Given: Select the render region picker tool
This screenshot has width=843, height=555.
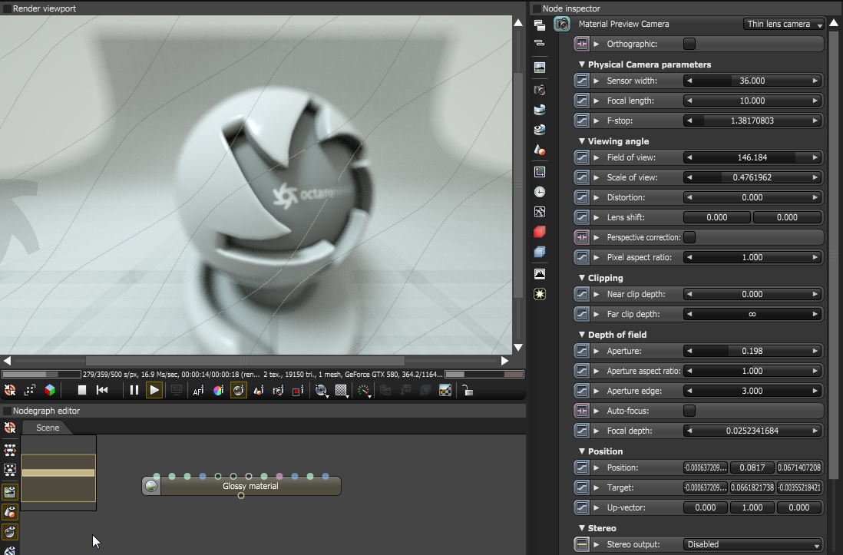Looking at the screenshot, I should [x=298, y=391].
